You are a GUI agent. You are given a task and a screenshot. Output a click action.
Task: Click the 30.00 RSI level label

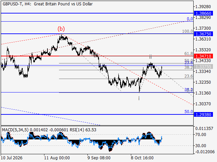pos(200,145)
